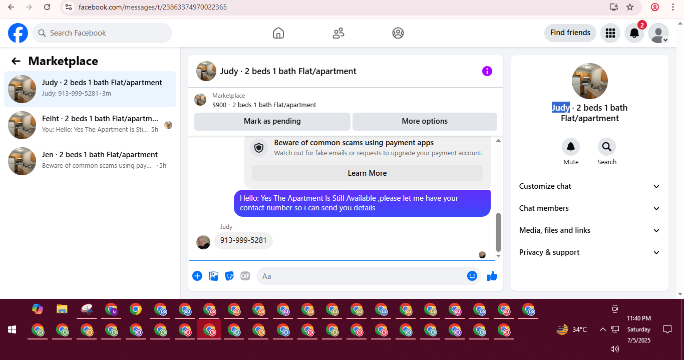Viewport: 684px width, 360px height.
Task: Click the volume icon in system tray
Action: click(615, 349)
